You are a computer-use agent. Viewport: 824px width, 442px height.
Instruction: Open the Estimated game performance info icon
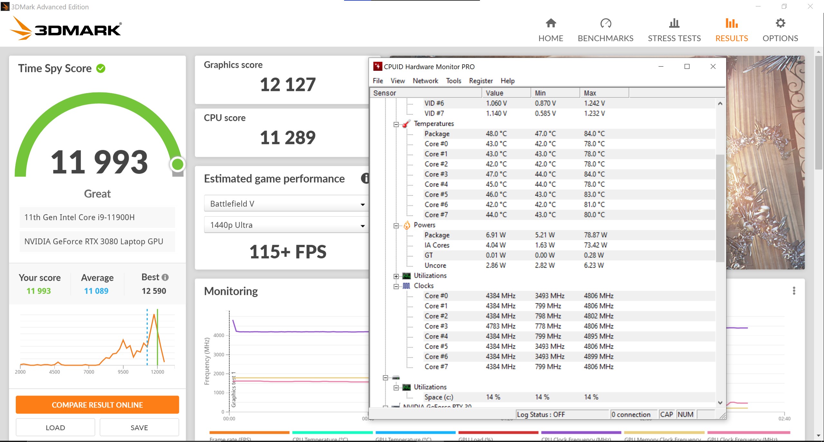coord(365,178)
